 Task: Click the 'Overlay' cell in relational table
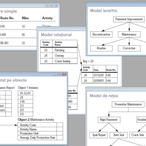click(65, 55)
